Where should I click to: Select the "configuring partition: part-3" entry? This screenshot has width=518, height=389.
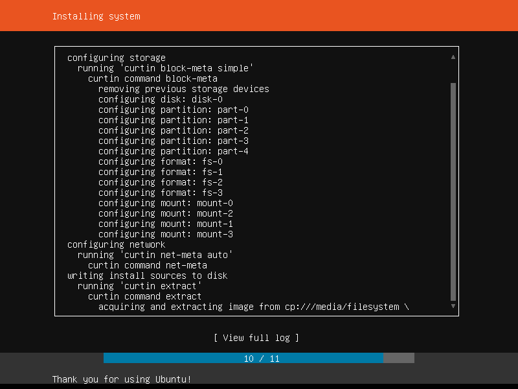174,141
